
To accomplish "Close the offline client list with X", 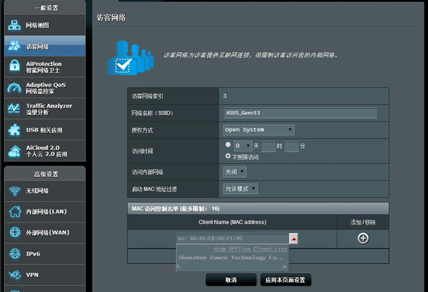I will 284,267.
